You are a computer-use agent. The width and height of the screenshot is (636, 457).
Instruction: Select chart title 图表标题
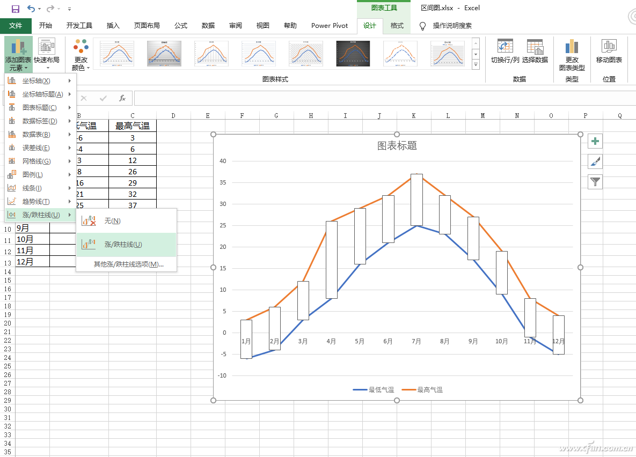tap(397, 145)
